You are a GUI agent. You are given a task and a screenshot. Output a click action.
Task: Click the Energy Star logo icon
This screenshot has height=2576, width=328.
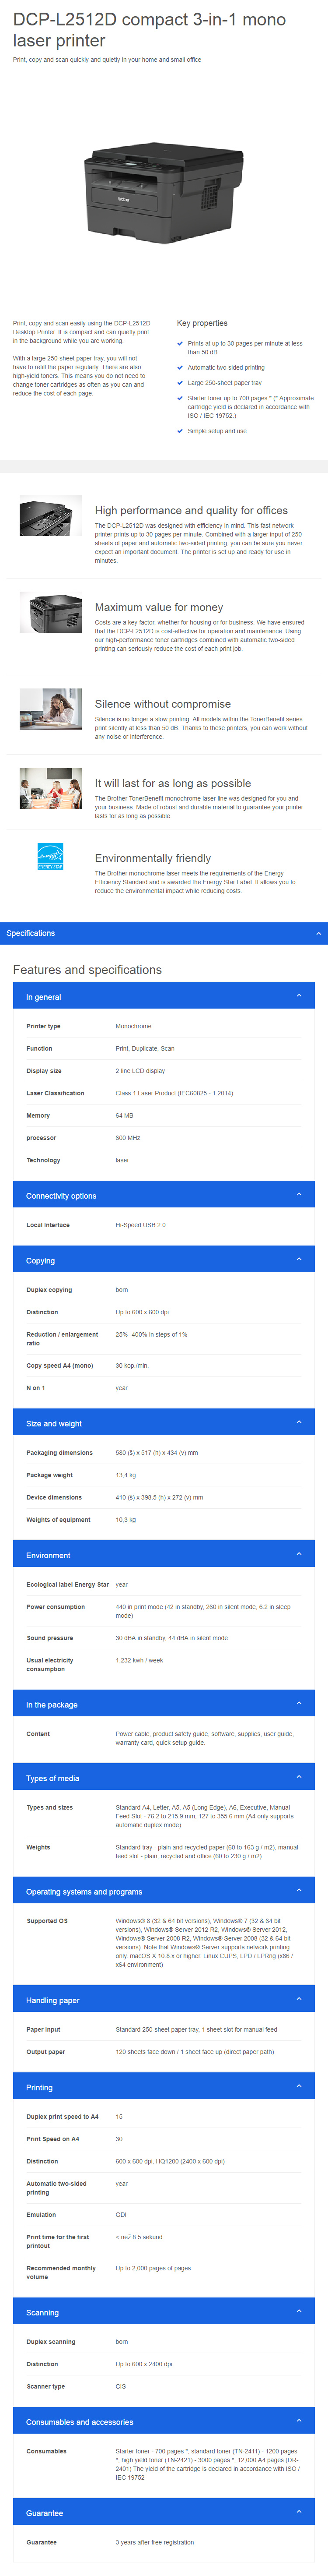50,856
